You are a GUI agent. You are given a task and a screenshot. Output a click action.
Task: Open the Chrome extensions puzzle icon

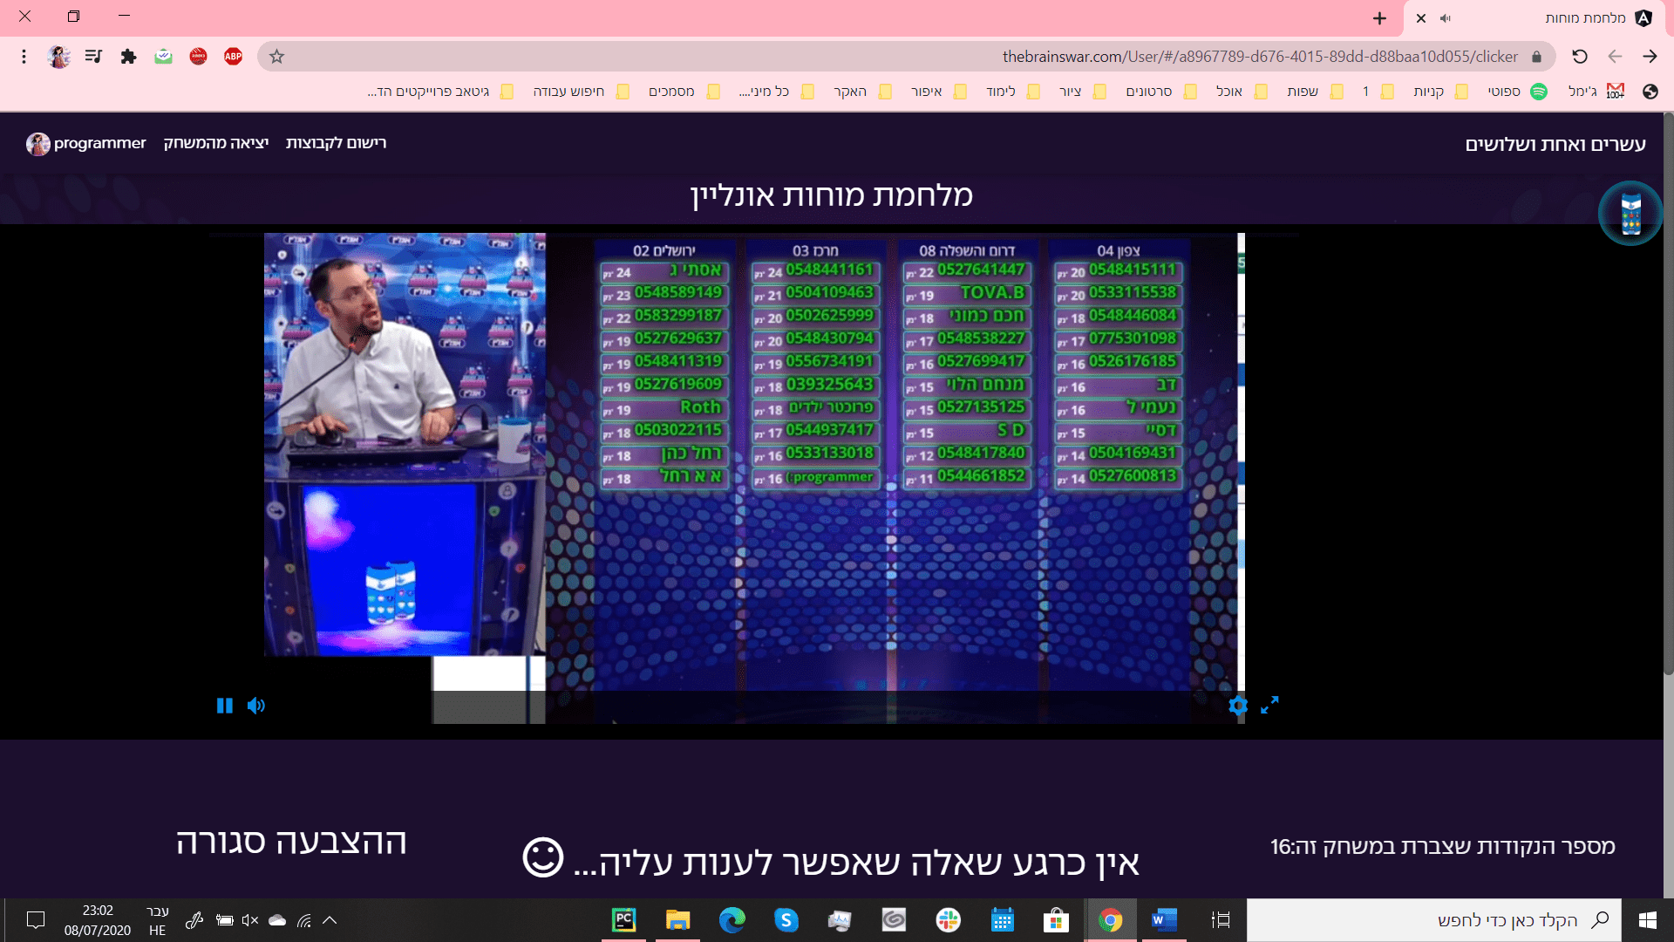129,57
